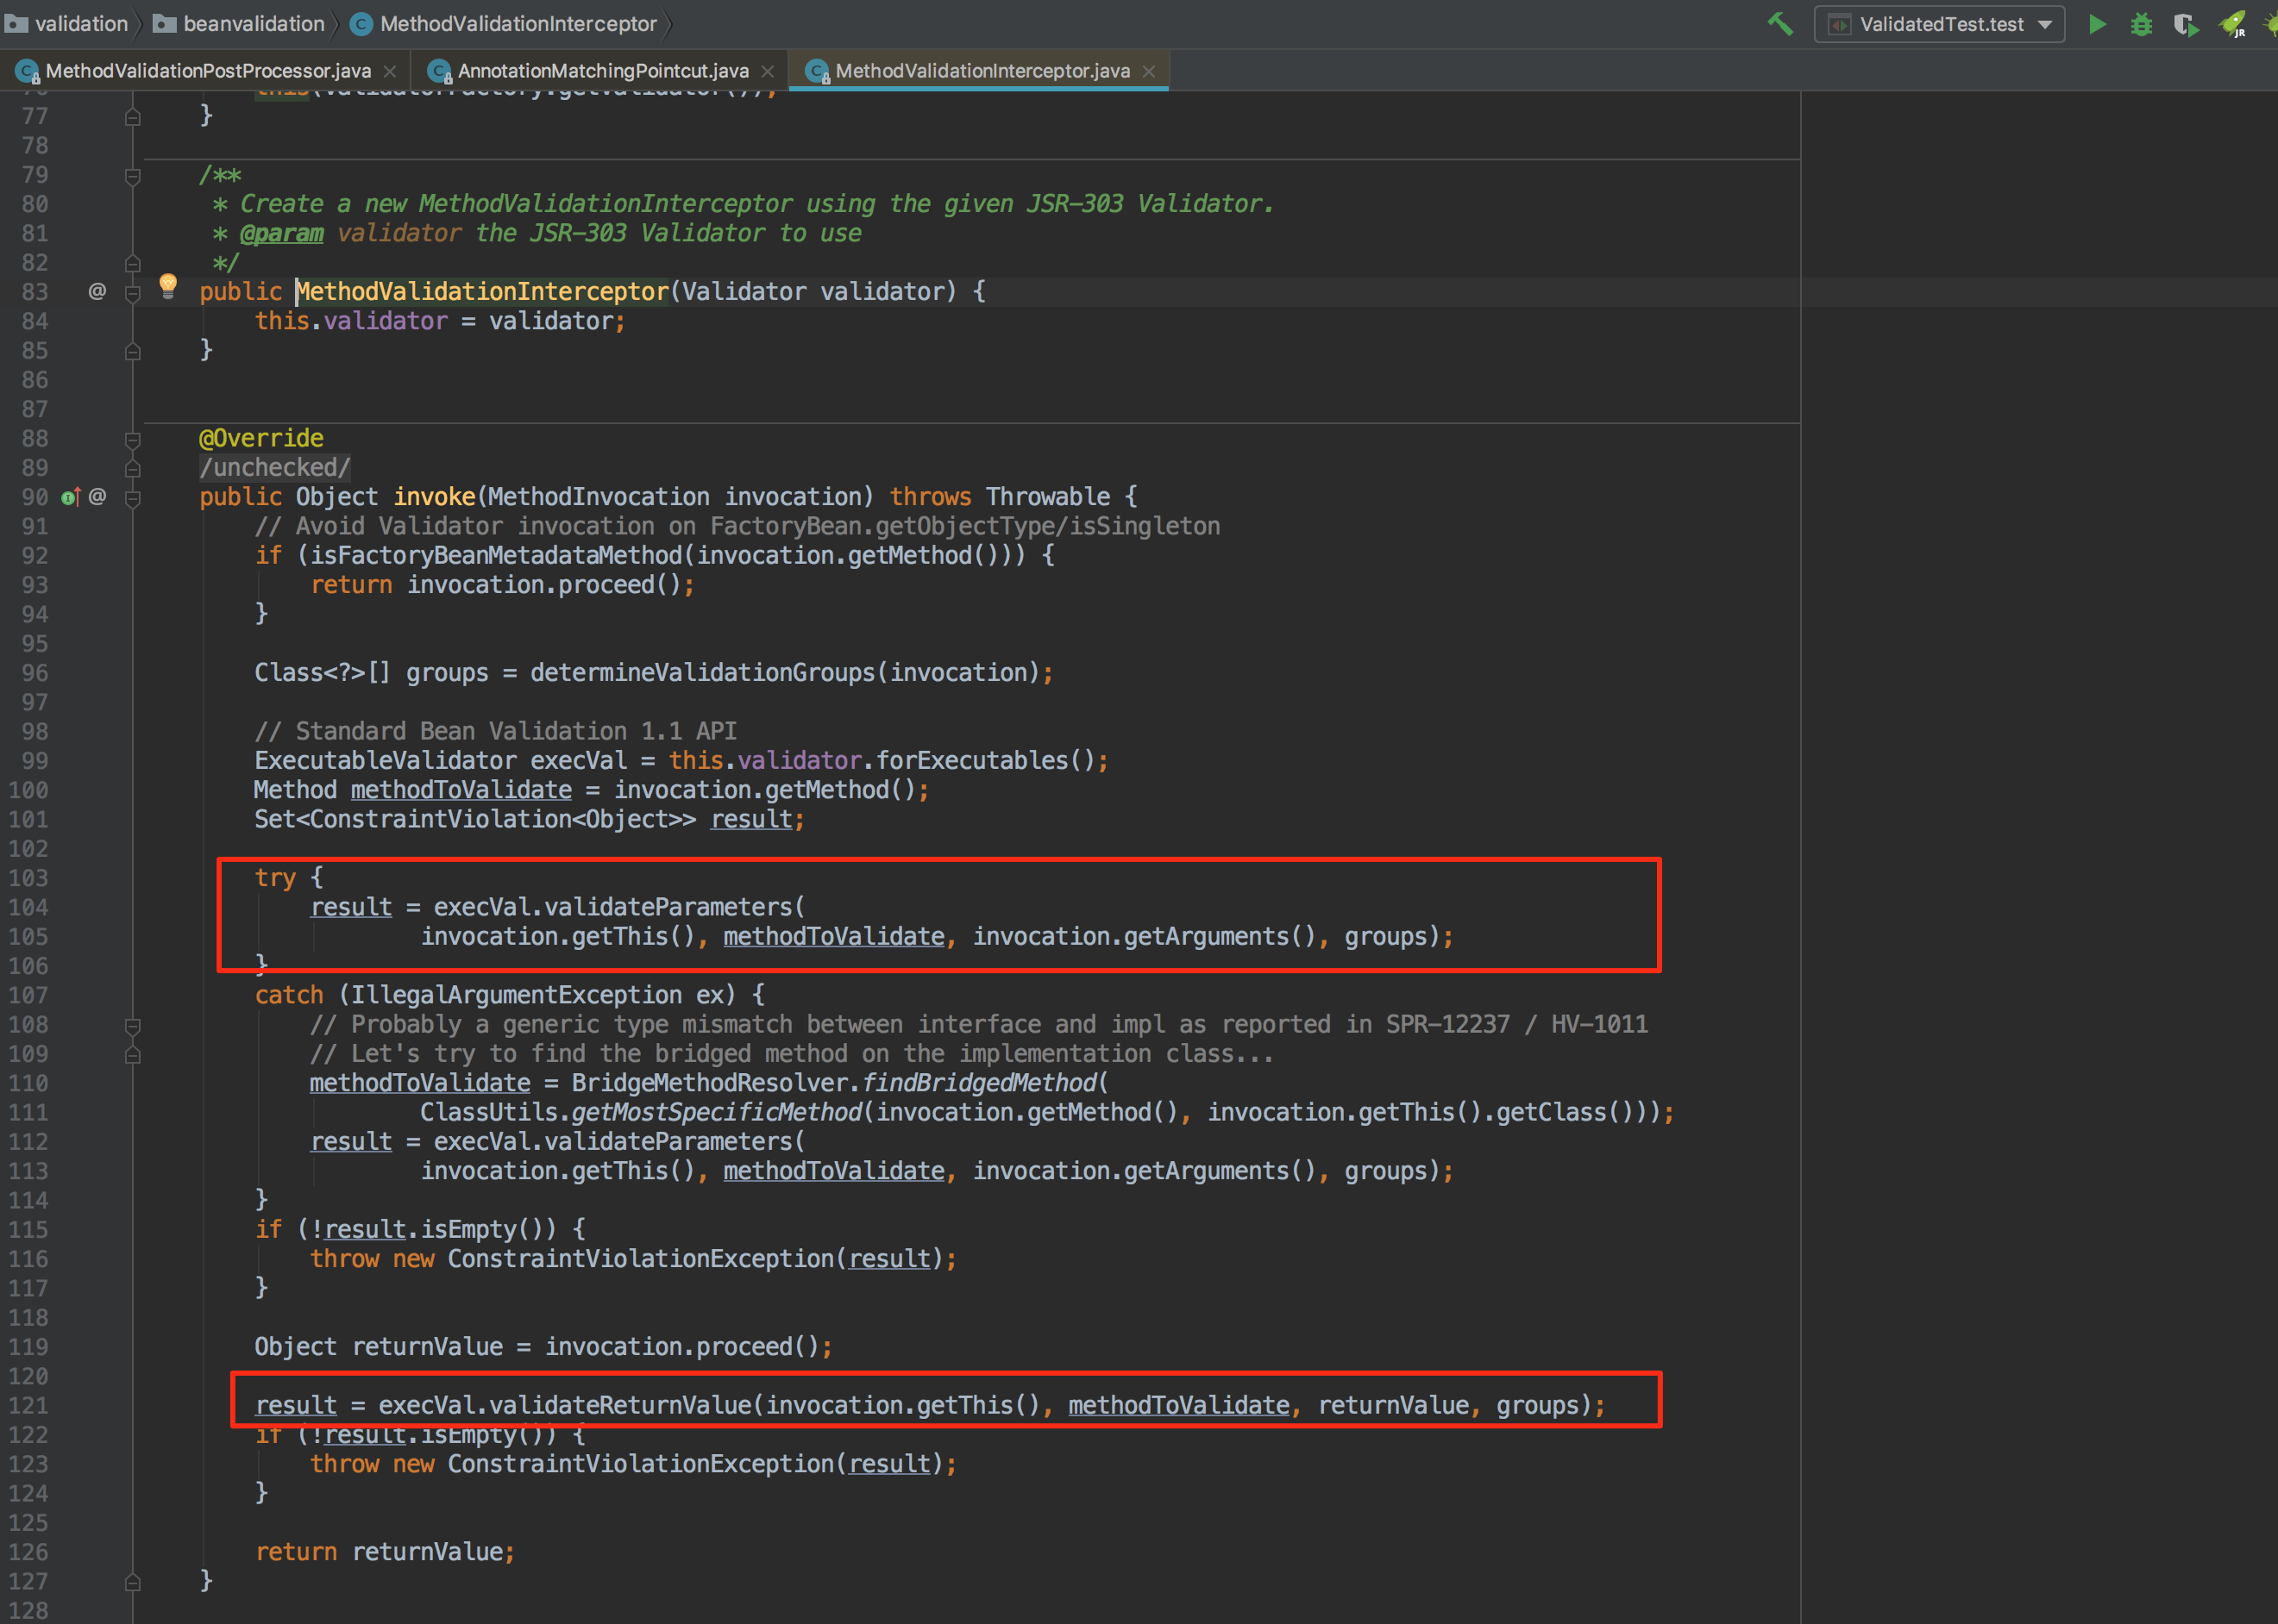Viewport: 2278px width, 1624px height.
Task: Toggle the comment fold marker at line 108
Action: (133, 1025)
